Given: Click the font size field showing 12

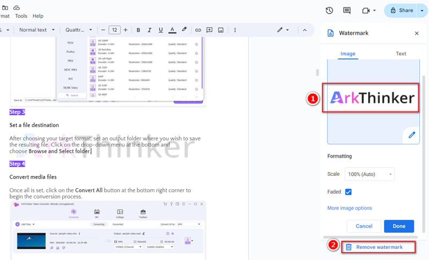Looking at the screenshot, I should point(114,30).
